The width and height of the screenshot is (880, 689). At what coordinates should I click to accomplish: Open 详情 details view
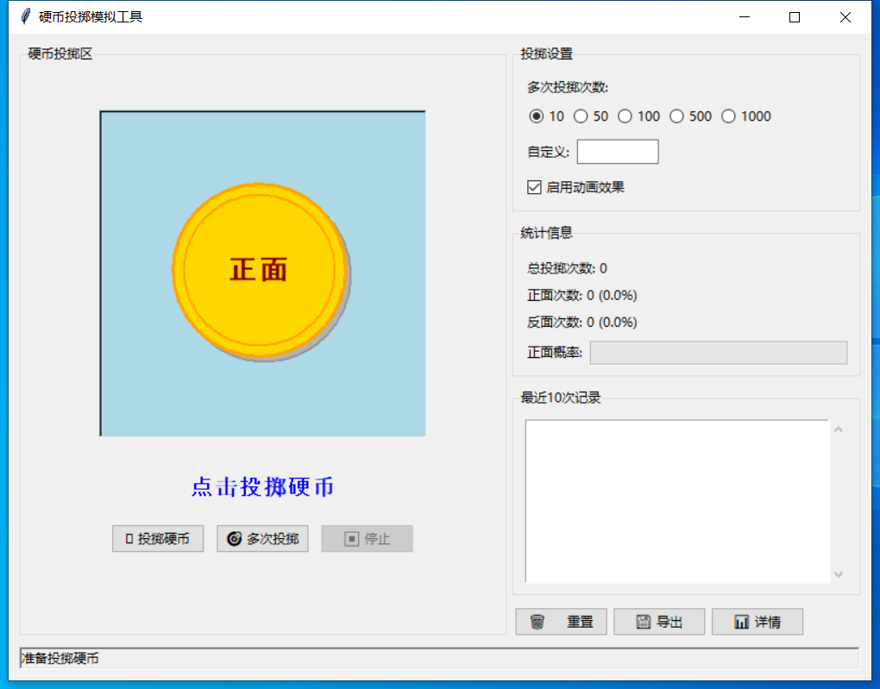757,622
